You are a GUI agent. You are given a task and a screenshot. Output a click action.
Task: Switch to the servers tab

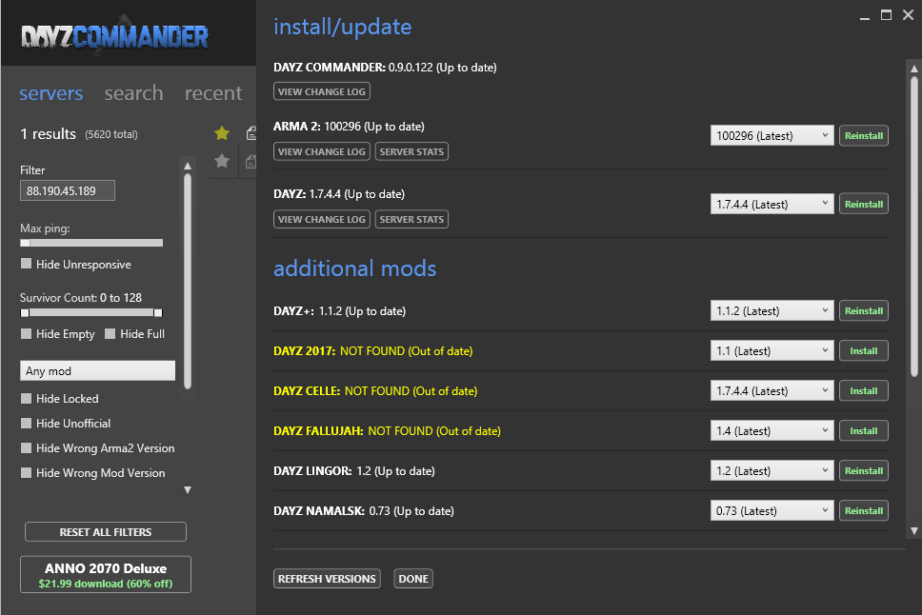click(51, 93)
